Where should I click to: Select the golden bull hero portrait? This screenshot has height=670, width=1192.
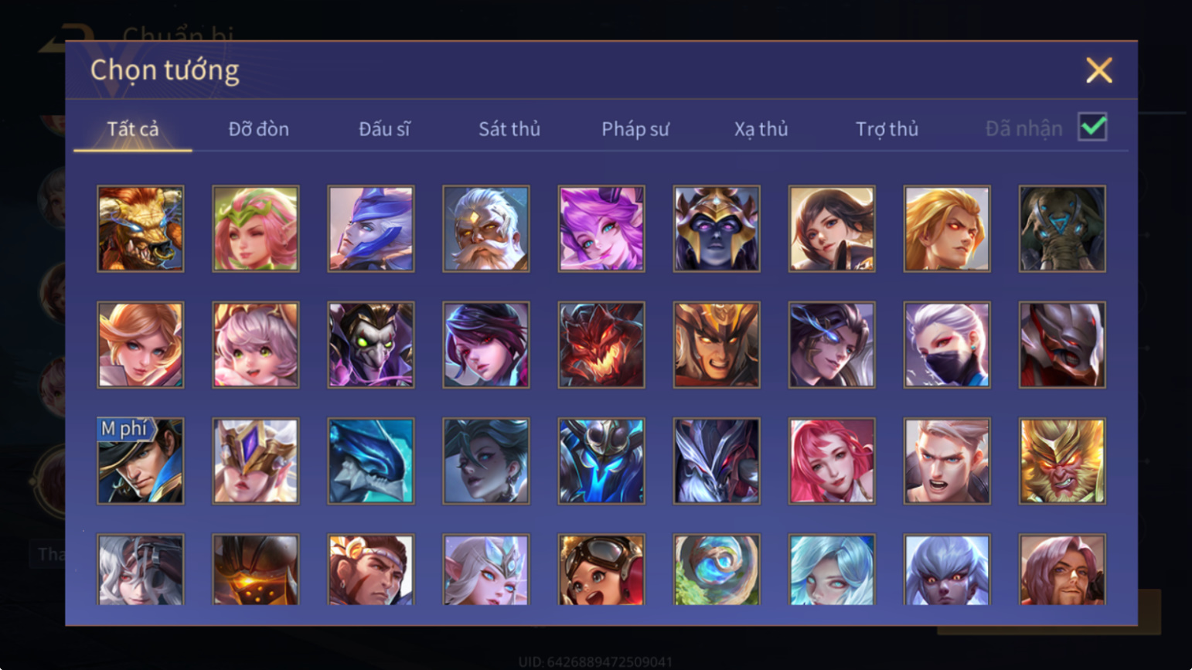click(141, 229)
